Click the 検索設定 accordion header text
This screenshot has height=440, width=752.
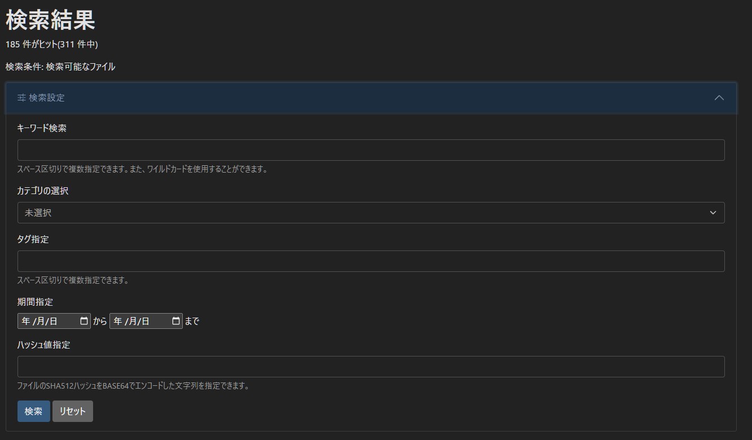pos(47,98)
